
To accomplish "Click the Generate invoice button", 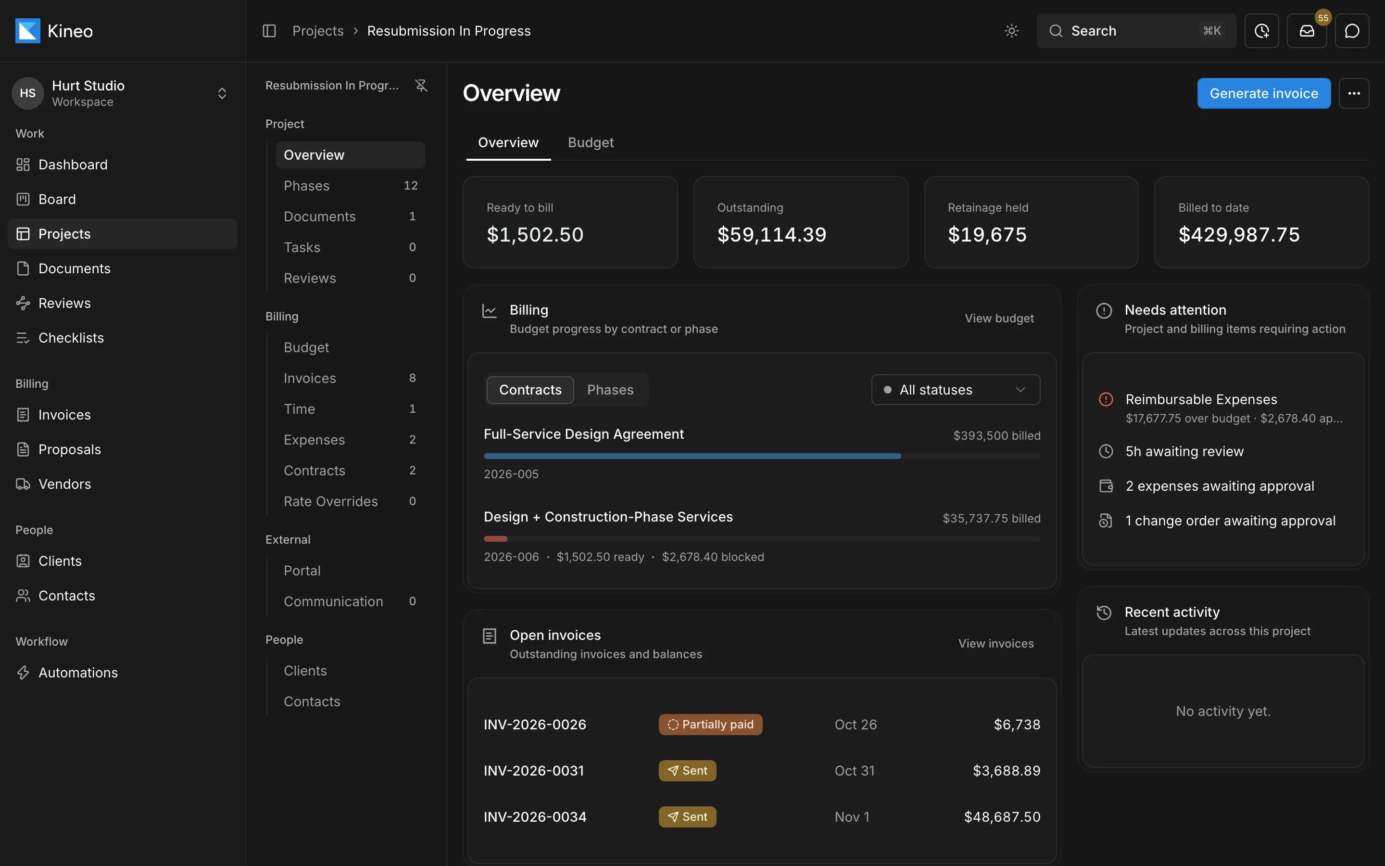I will [x=1264, y=93].
